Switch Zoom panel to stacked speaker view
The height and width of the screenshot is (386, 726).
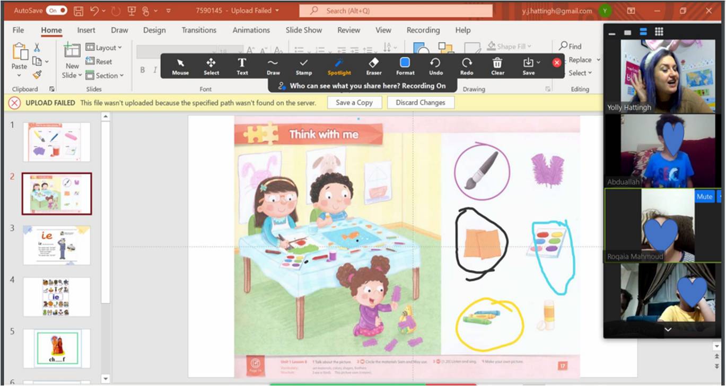pyautogui.click(x=643, y=32)
